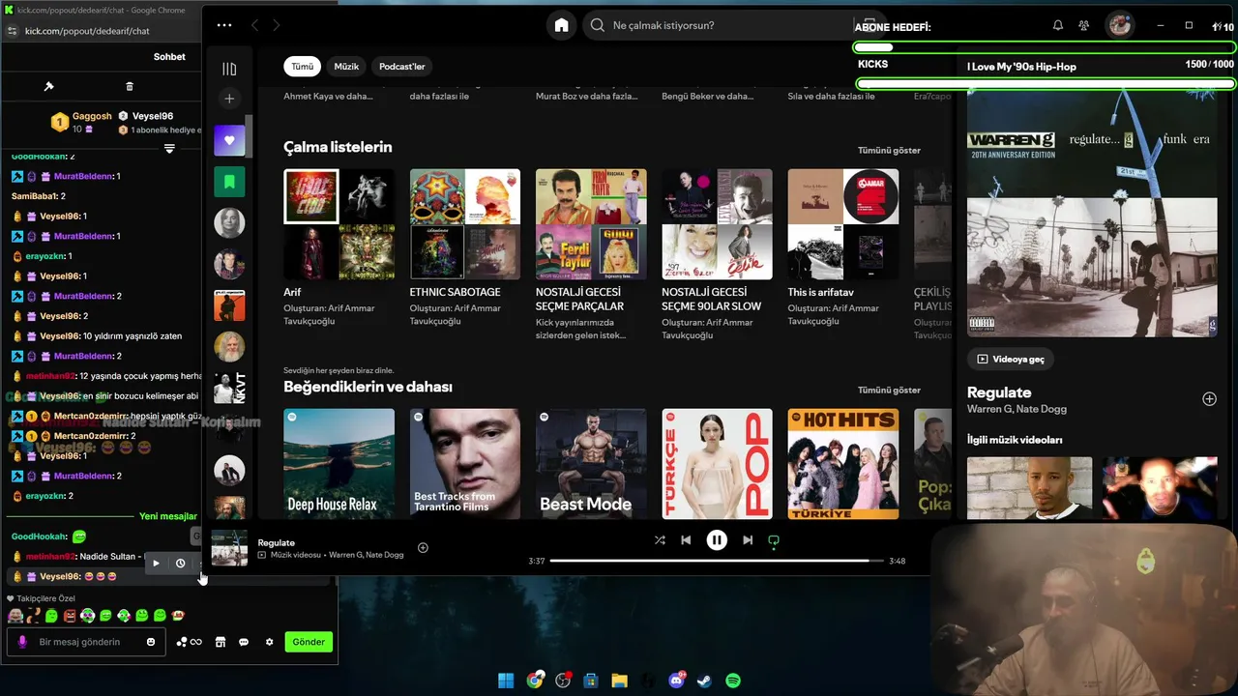
Task: Click the purple microphone icon in chat
Action: tap(22, 642)
